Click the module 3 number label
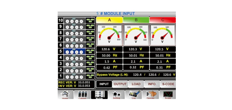 (60, 64)
